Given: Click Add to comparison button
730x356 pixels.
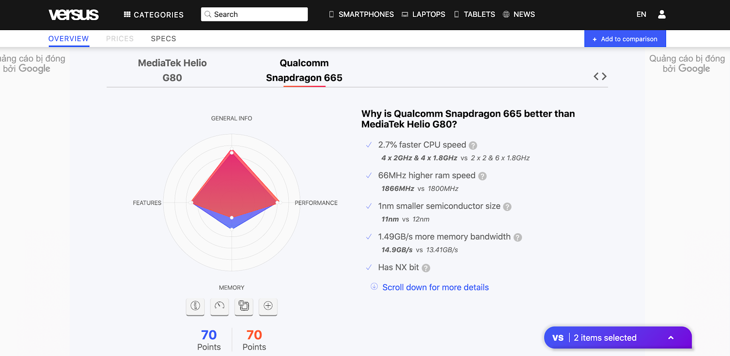Looking at the screenshot, I should 625,39.
